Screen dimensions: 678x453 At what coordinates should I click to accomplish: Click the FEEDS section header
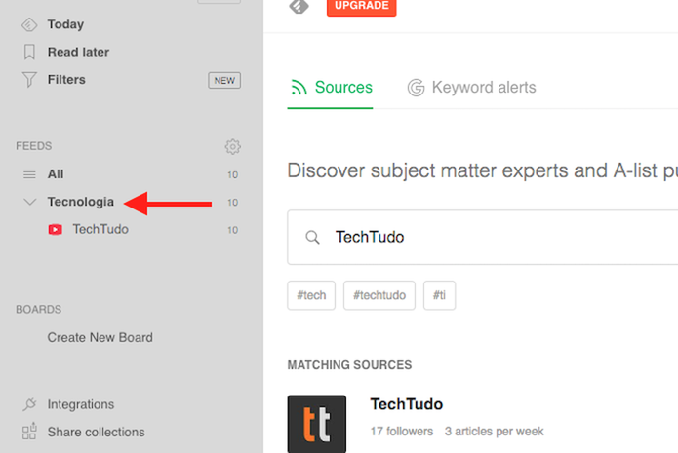coord(34,146)
